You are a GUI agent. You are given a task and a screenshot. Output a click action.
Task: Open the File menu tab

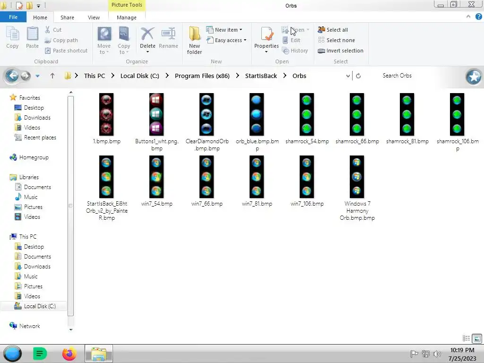pyautogui.click(x=13, y=17)
